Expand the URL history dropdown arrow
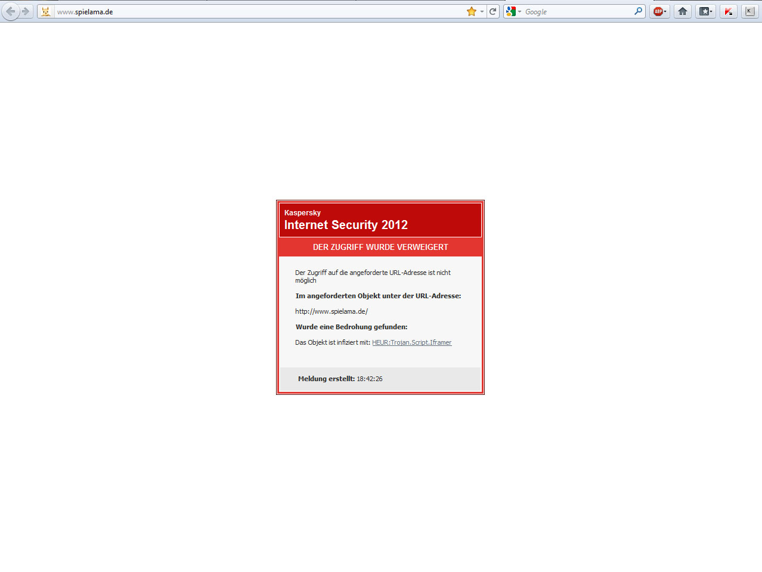The width and height of the screenshot is (762, 572). 482,11
